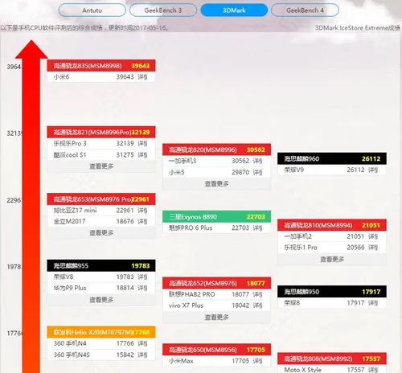The image size is (402, 373).
Task: Click the 酷派cool S1 device name
Action: coord(70,155)
